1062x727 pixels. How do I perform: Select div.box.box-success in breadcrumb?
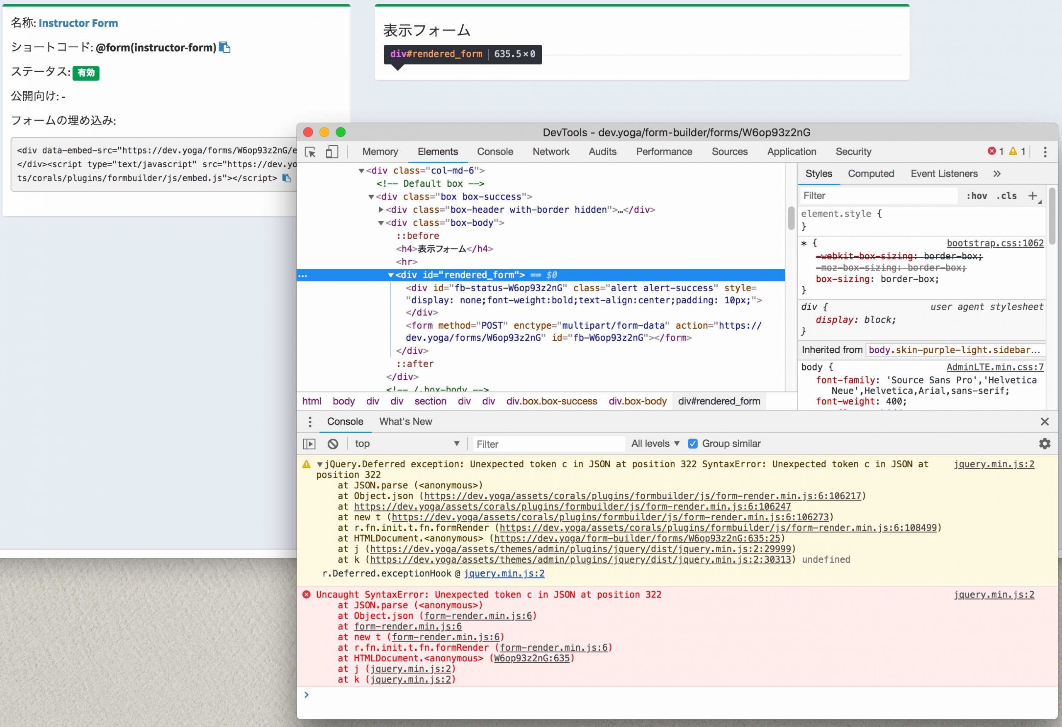(551, 401)
